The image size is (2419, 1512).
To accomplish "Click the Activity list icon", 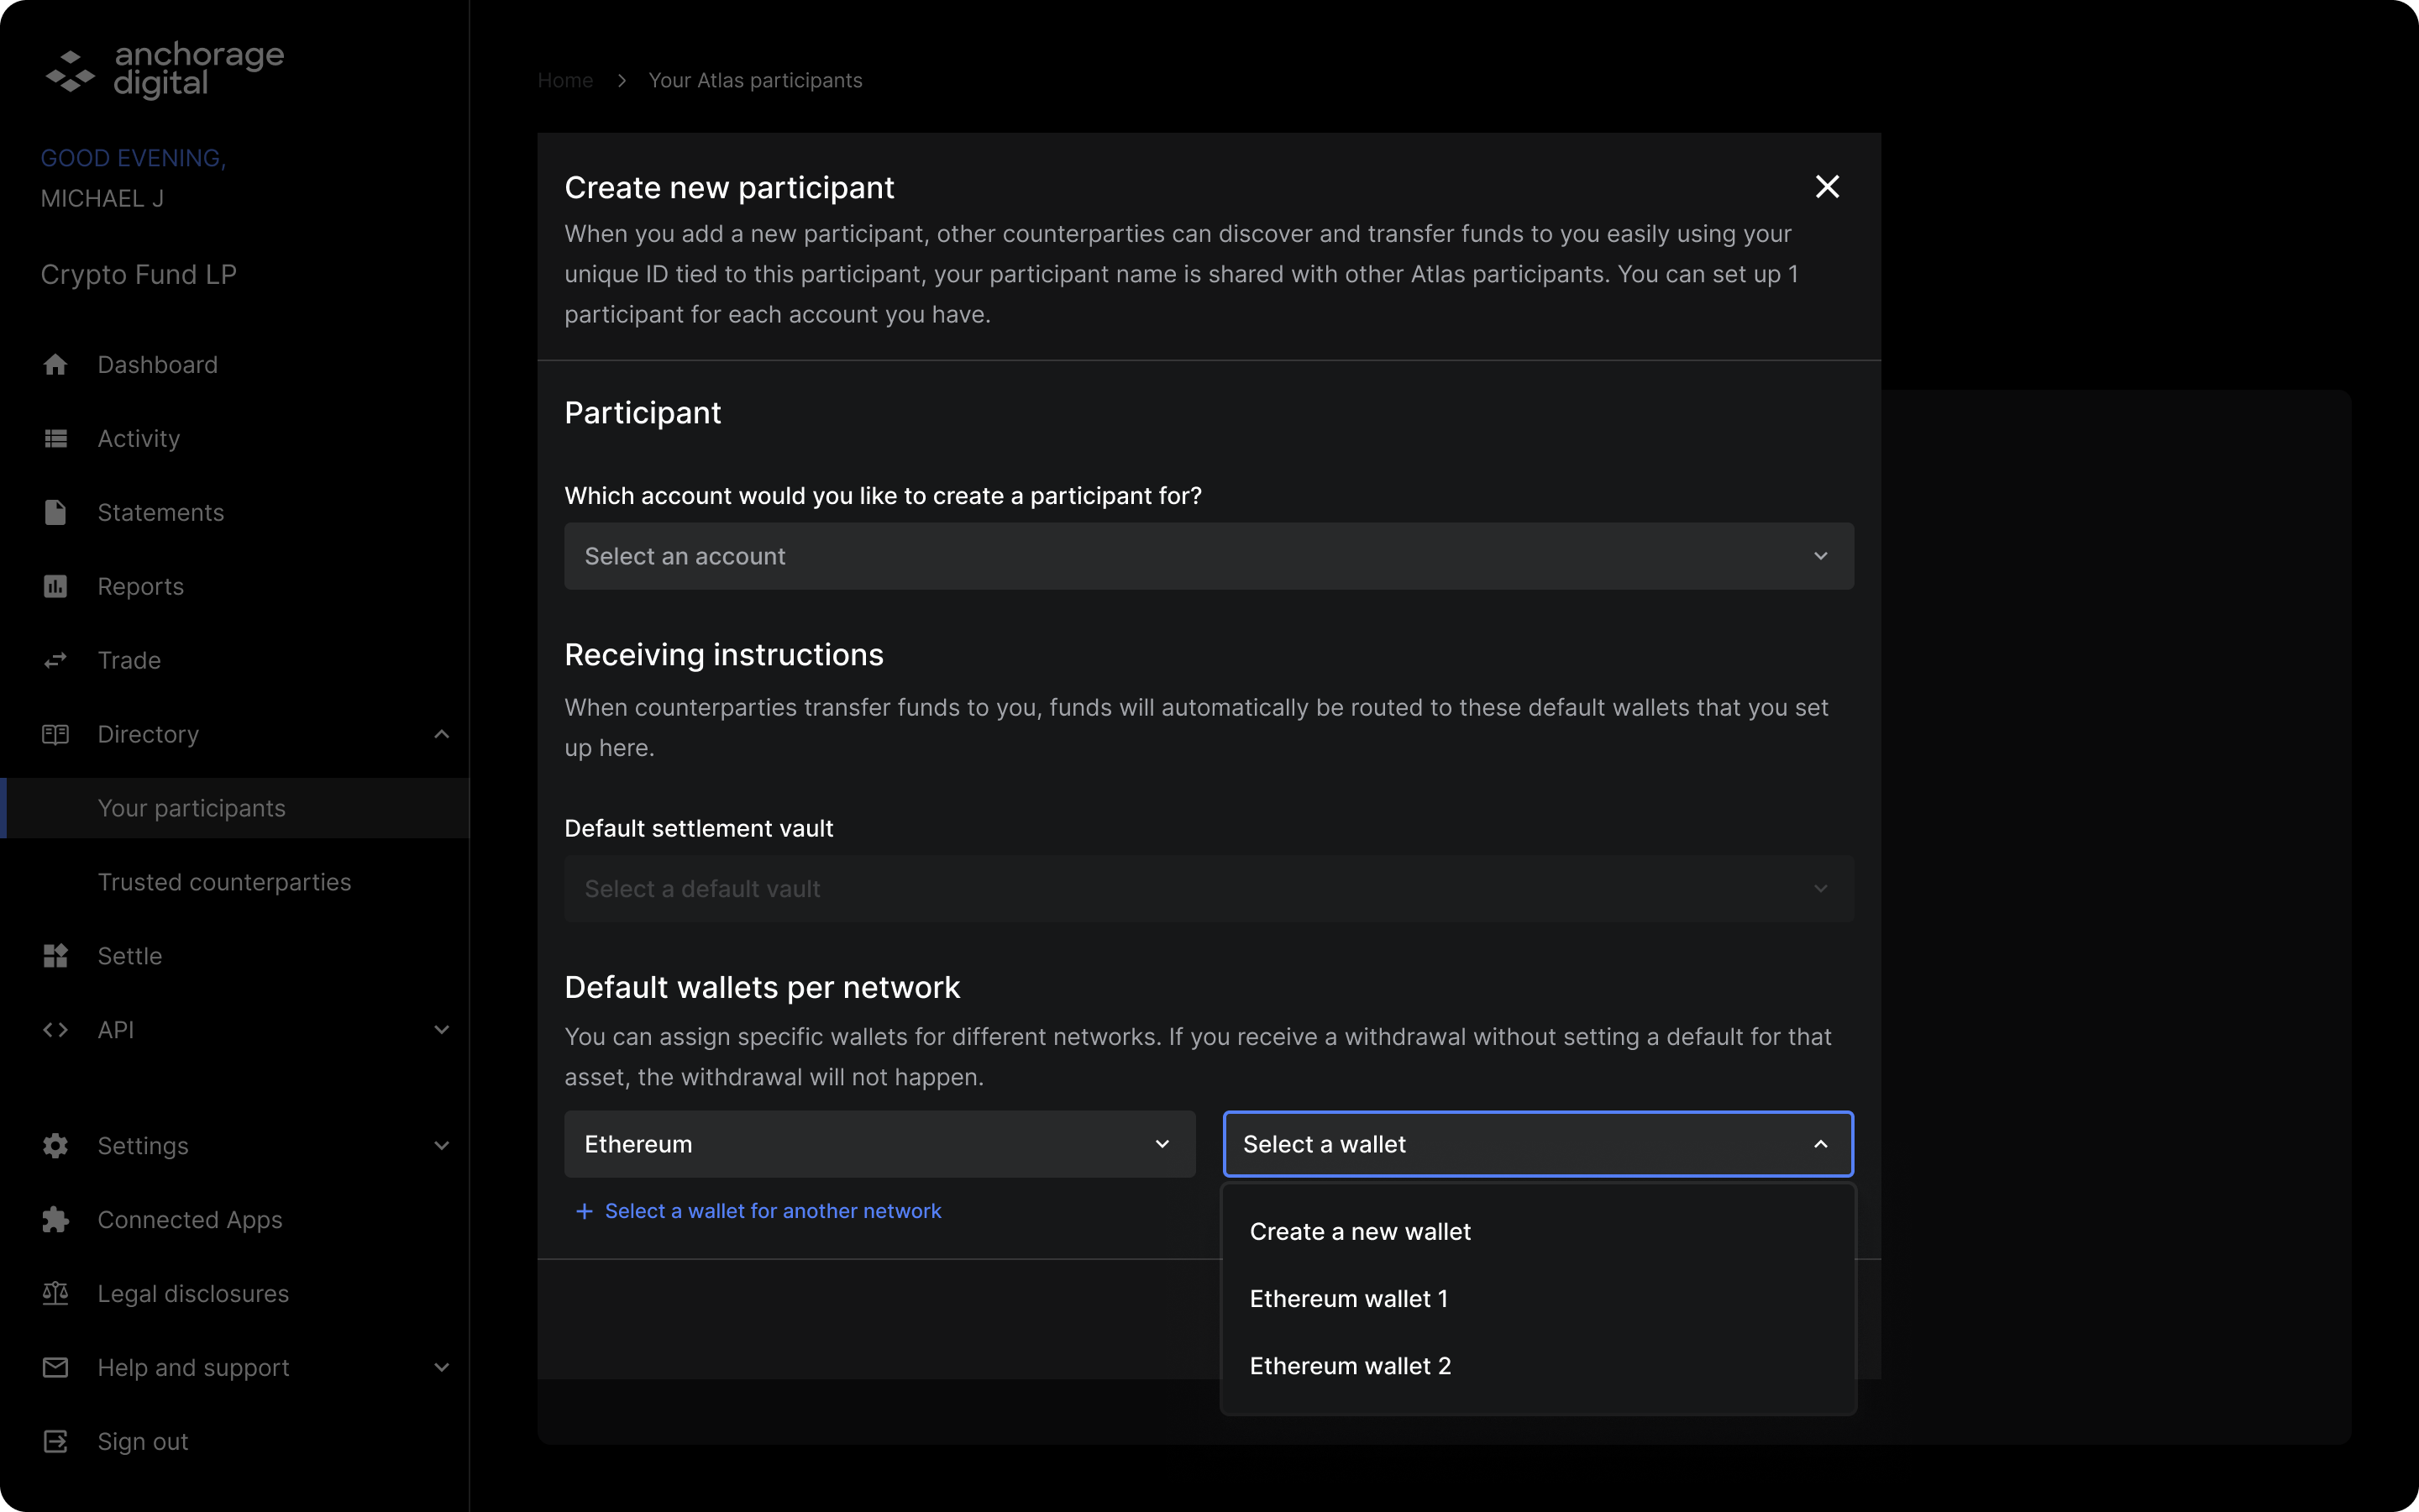I will [55, 439].
